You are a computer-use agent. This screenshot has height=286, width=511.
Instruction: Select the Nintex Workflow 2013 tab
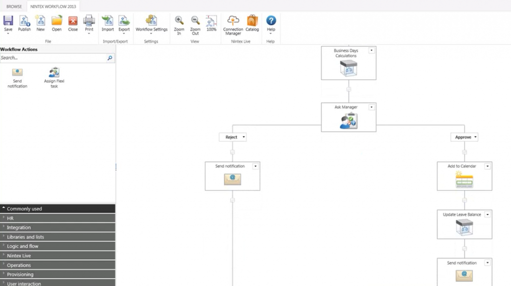(53, 6)
